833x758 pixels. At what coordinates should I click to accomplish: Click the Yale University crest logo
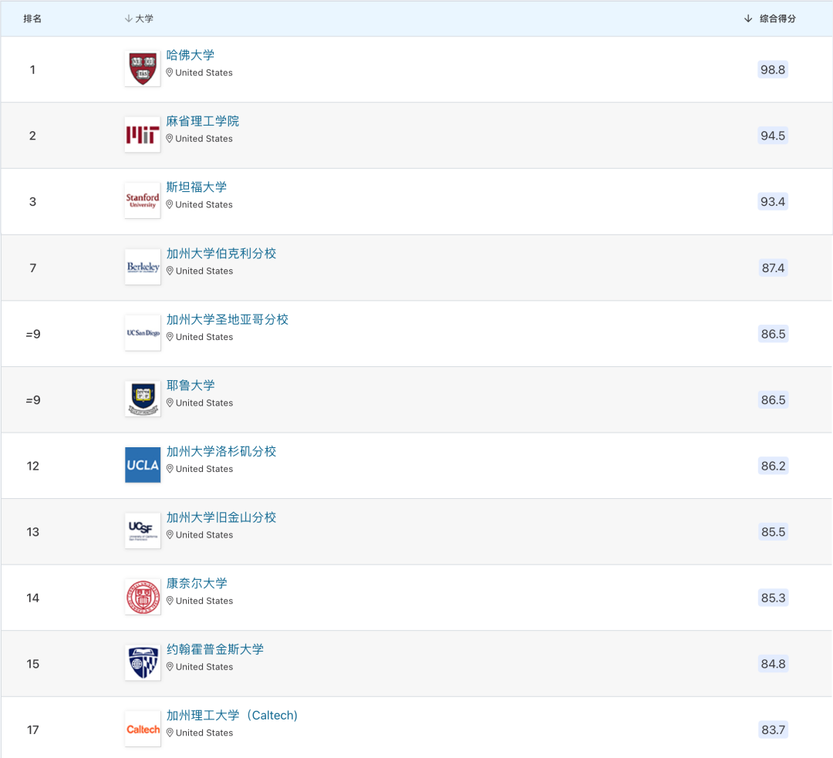pyautogui.click(x=143, y=399)
